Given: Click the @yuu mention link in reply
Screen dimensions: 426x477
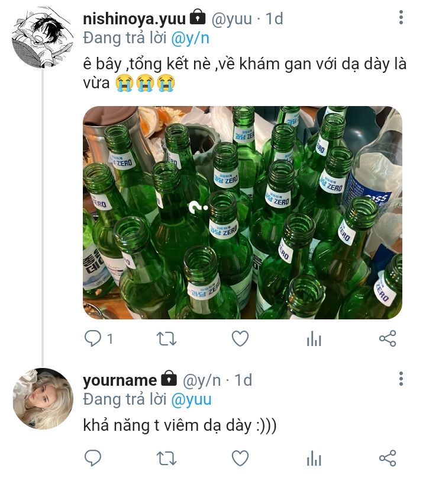Looking at the screenshot, I should (191, 400).
